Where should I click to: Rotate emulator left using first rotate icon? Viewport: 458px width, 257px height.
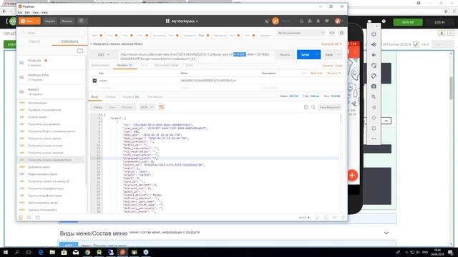(374, 66)
